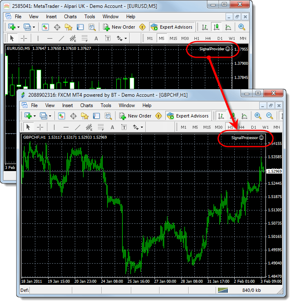This screenshot has height=301, width=290.
Task: Expand arrows objects dropdown in FXCM window
Action: tap(142, 127)
